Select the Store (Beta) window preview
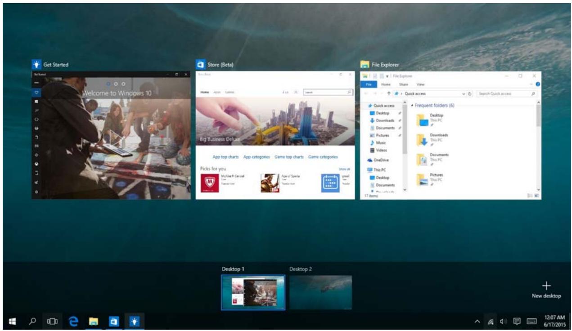Image resolution: width=572 pixels, height=331 pixels. point(275,135)
